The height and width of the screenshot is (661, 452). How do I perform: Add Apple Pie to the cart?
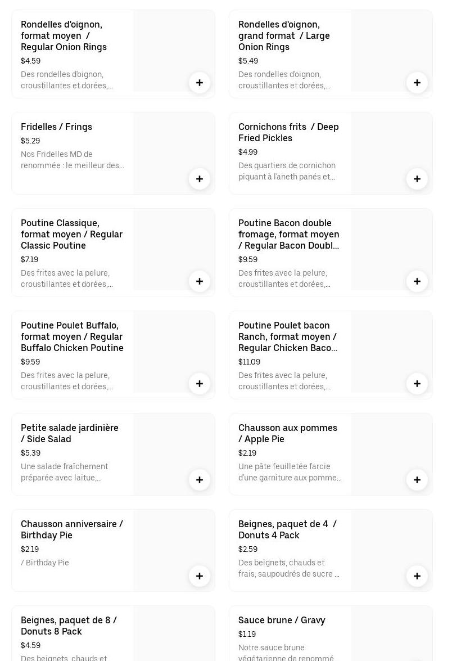(x=417, y=480)
